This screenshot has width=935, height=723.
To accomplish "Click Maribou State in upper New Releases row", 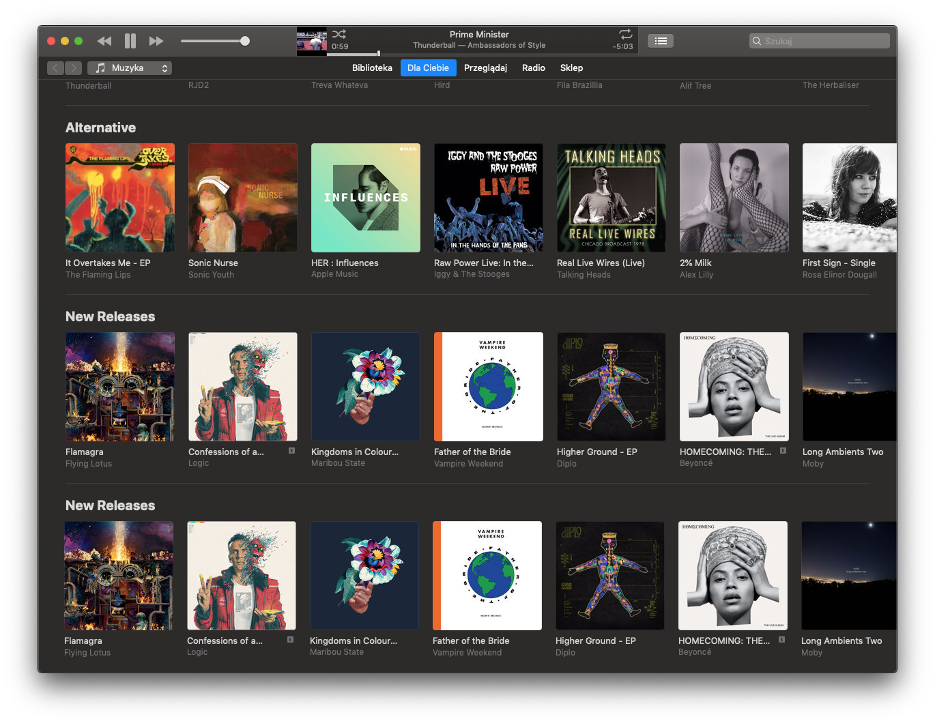I will [x=338, y=463].
